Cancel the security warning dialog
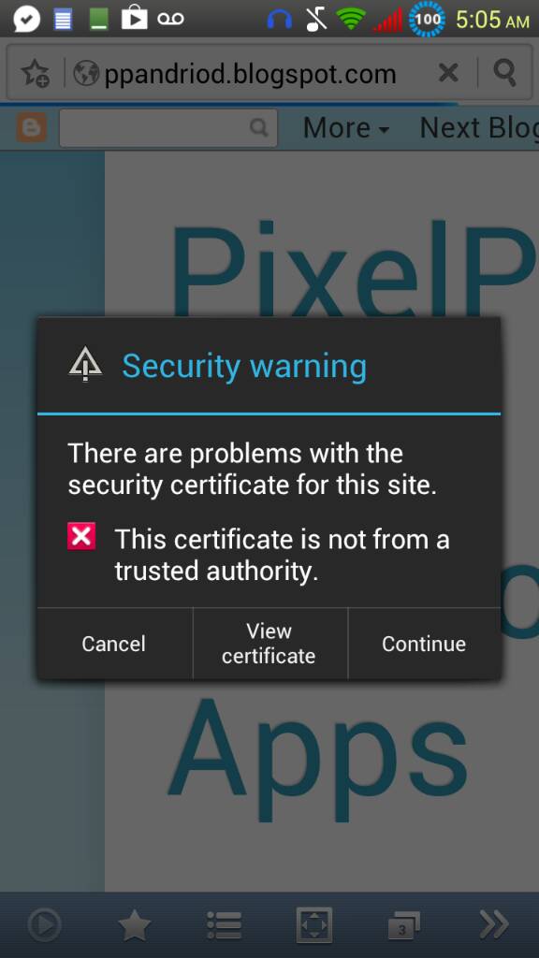Screen dimensions: 539x958 tap(114, 644)
